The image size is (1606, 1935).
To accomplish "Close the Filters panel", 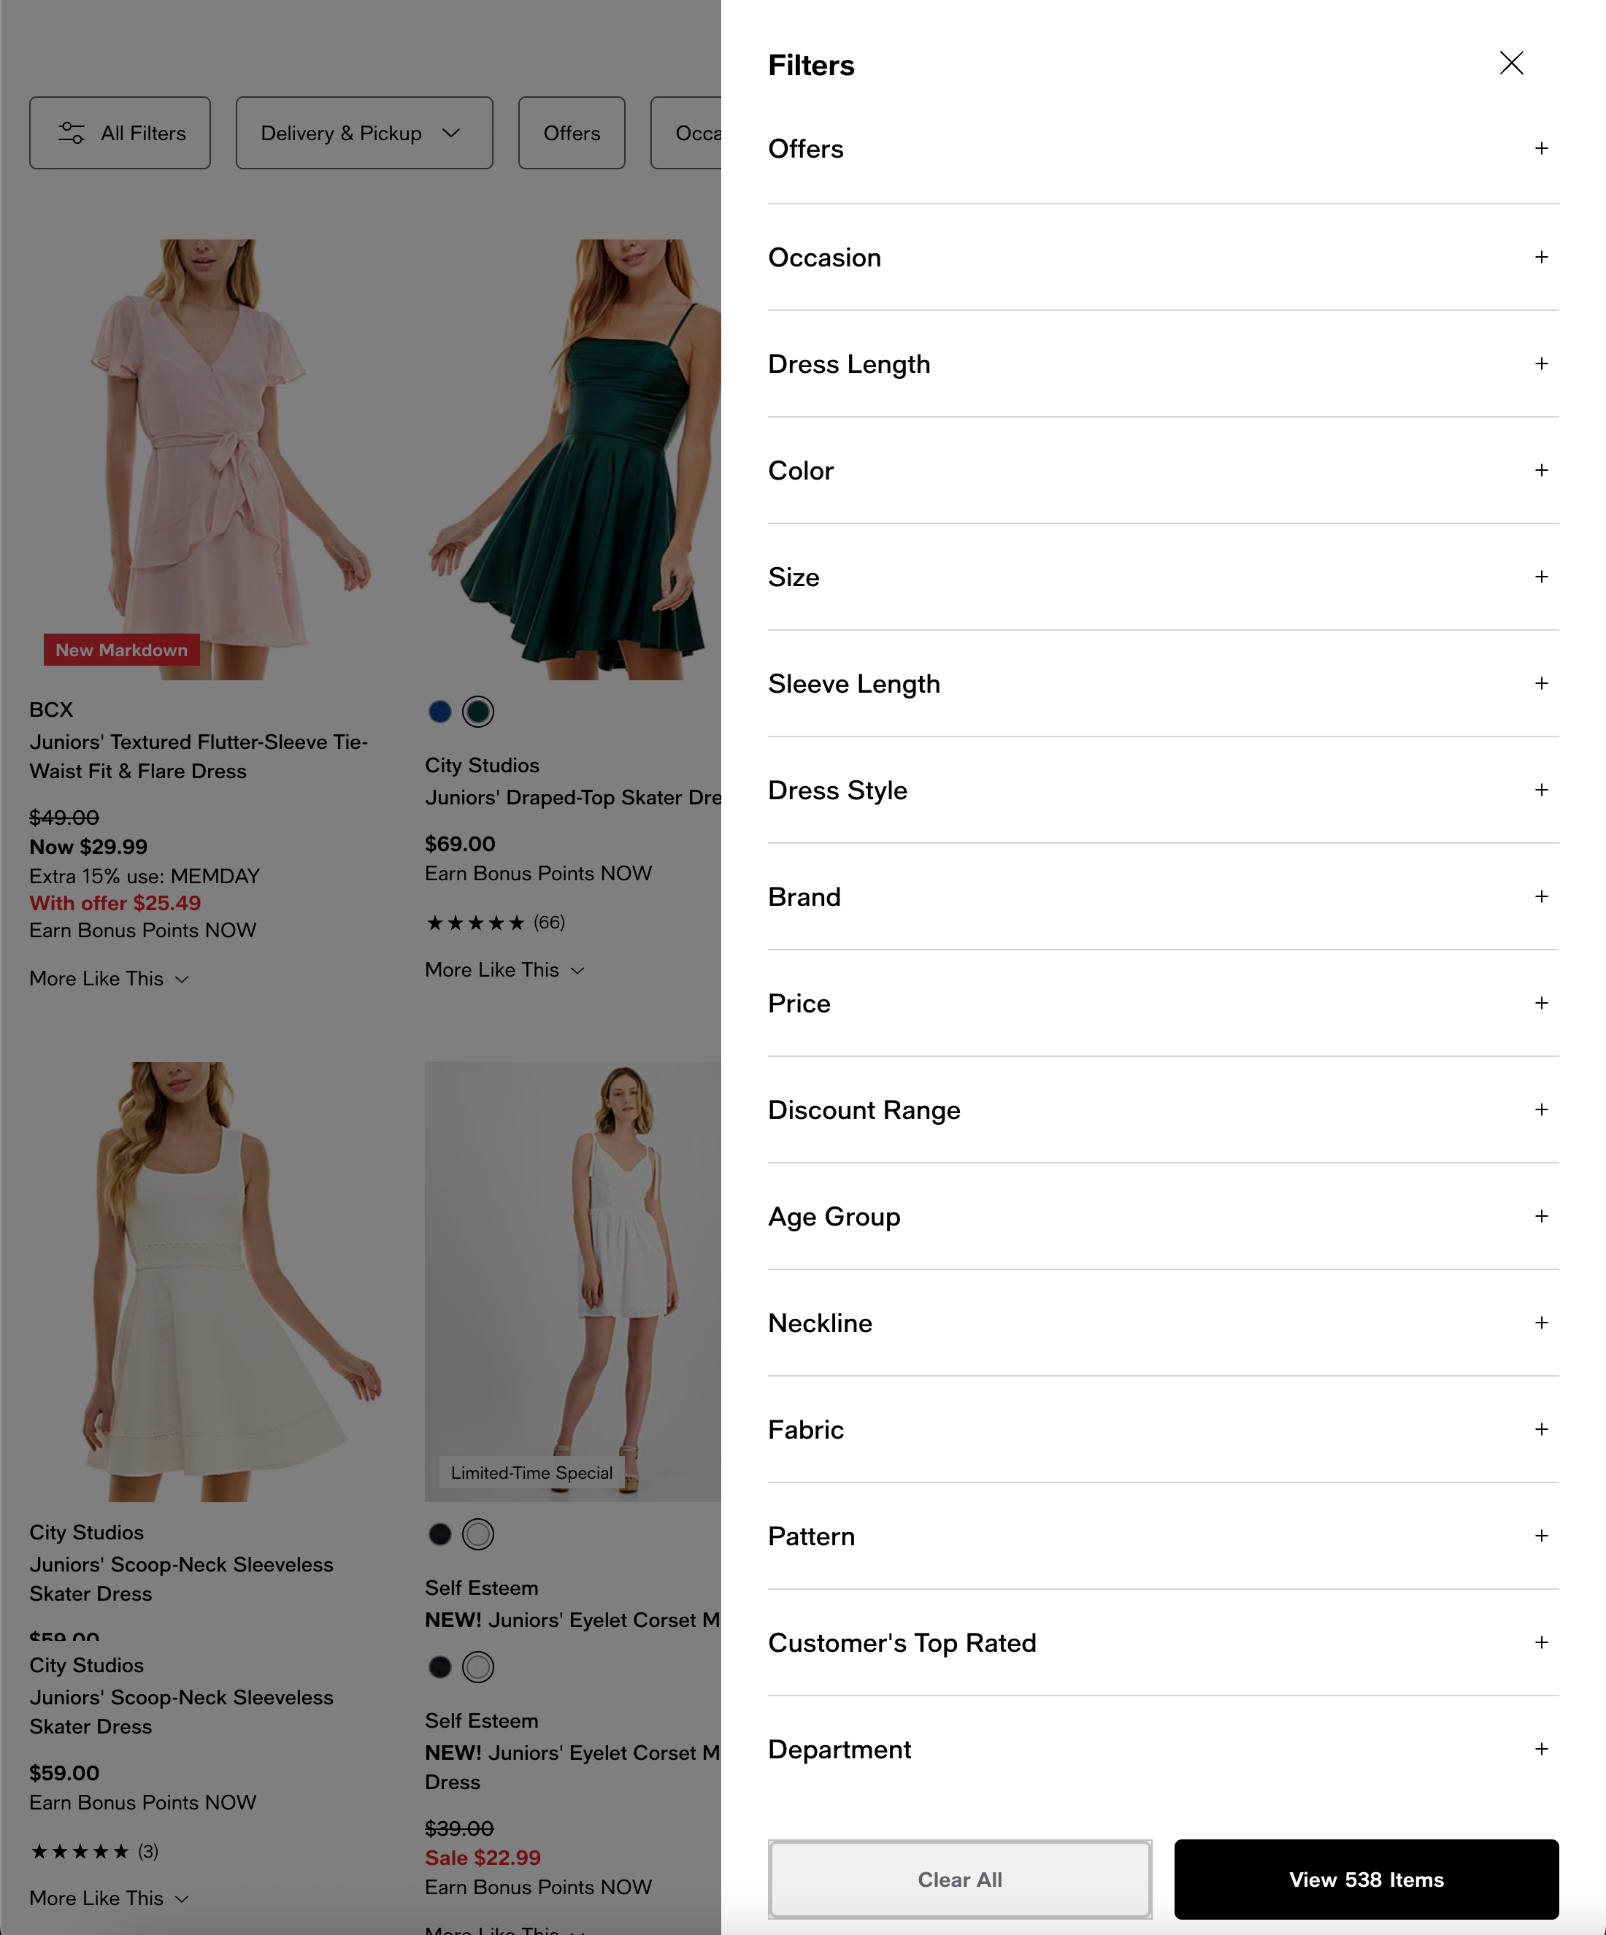I will click(1511, 64).
